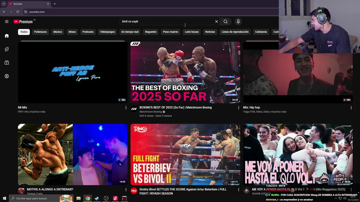Open options for ME VOY A PONER mix video

click(x=351, y=190)
